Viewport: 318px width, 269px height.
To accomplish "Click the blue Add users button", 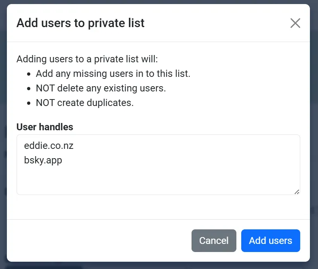I will coord(270,241).
